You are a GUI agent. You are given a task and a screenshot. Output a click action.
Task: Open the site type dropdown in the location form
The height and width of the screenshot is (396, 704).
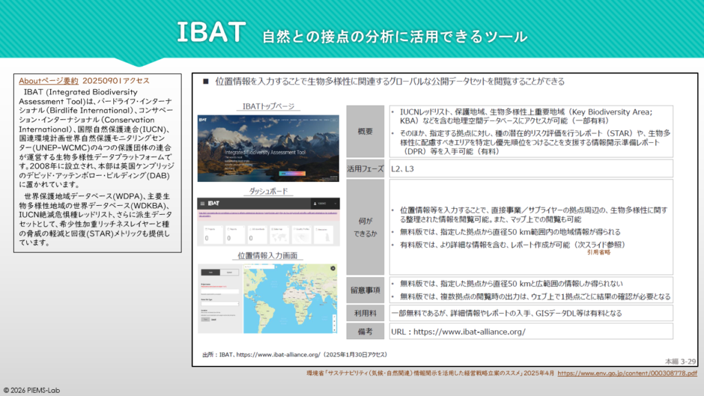pos(219,303)
